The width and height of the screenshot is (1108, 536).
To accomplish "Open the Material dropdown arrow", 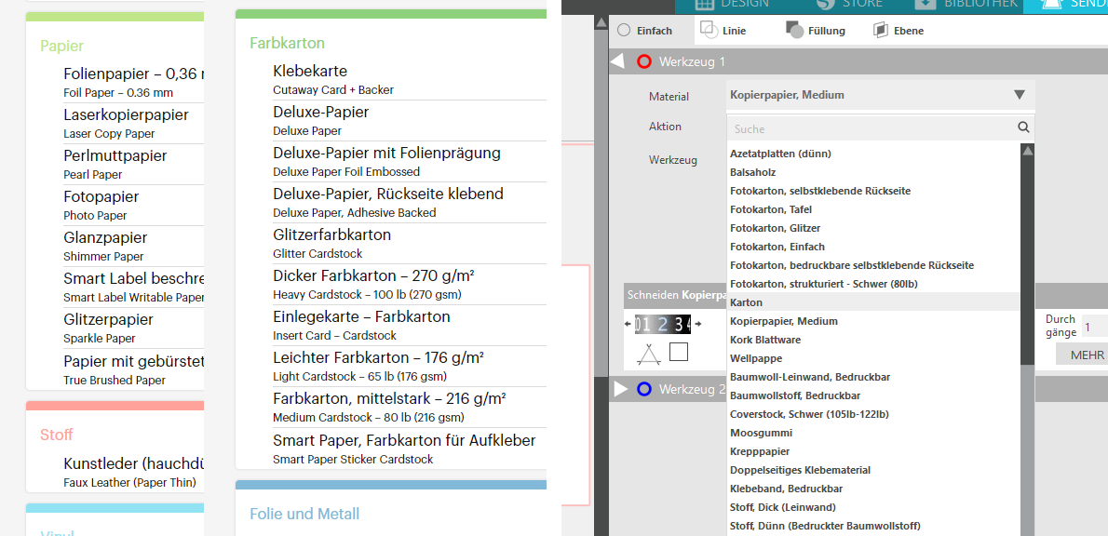I will point(1020,95).
